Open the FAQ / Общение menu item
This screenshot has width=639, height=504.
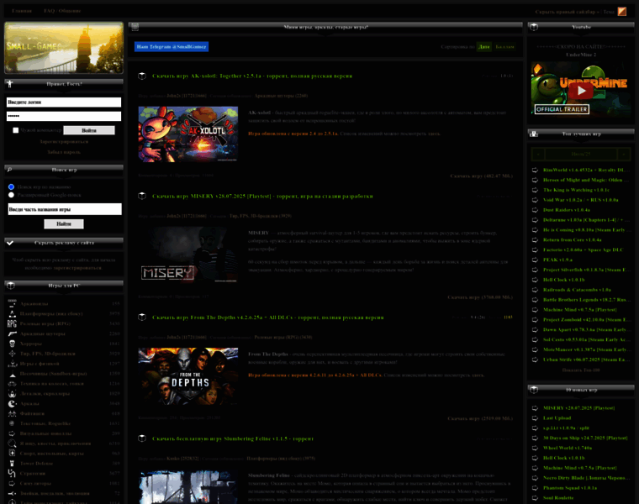pyautogui.click(x=62, y=11)
